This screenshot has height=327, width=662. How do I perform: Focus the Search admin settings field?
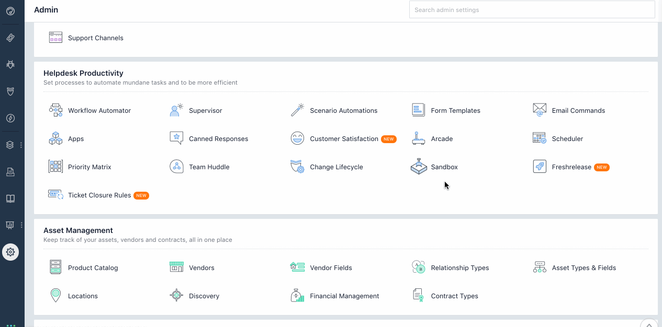[532, 9]
